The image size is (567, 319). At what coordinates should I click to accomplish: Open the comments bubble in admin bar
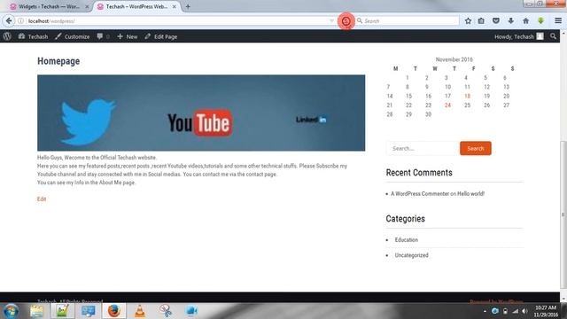(x=103, y=36)
